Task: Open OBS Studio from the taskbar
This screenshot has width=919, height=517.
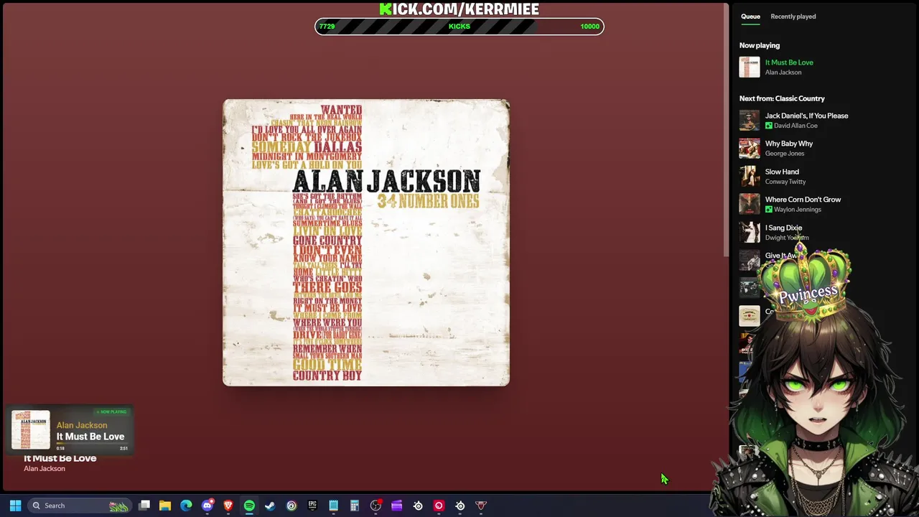Action: tap(375, 506)
